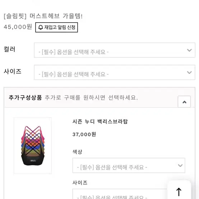
Task: Click the chevron in the 색상 dropdown
Action: [180, 165]
